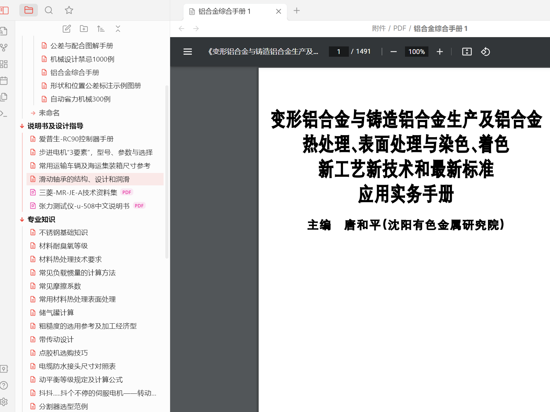Click 附件 in the breadcrumb

pyautogui.click(x=379, y=29)
